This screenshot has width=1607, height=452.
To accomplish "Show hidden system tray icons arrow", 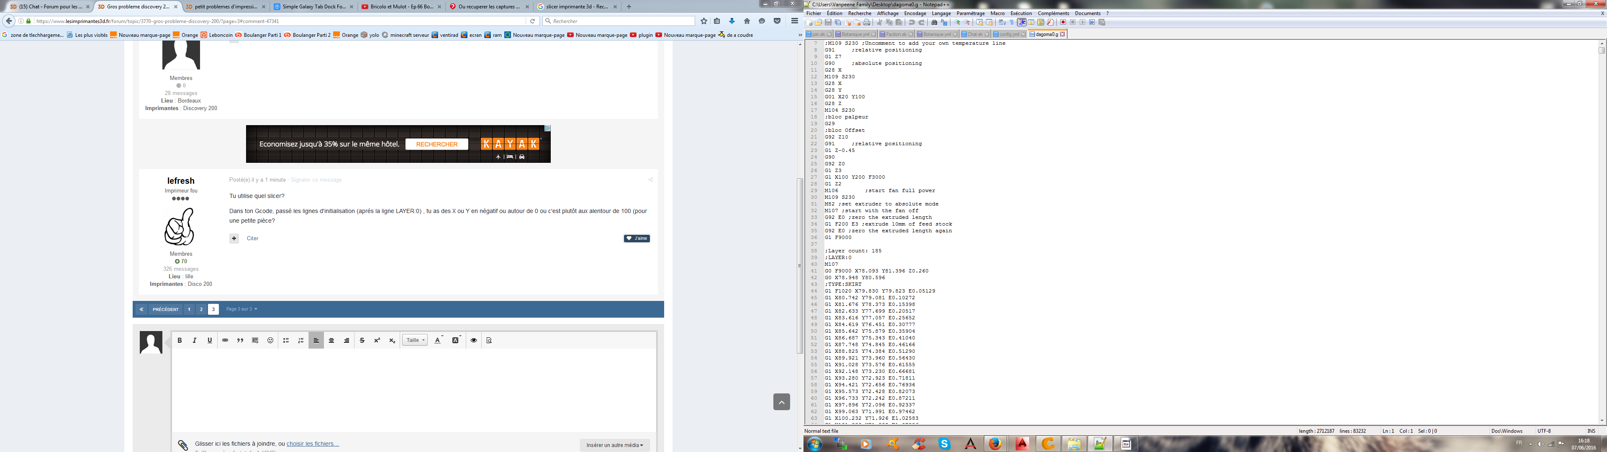I will 1530,444.
